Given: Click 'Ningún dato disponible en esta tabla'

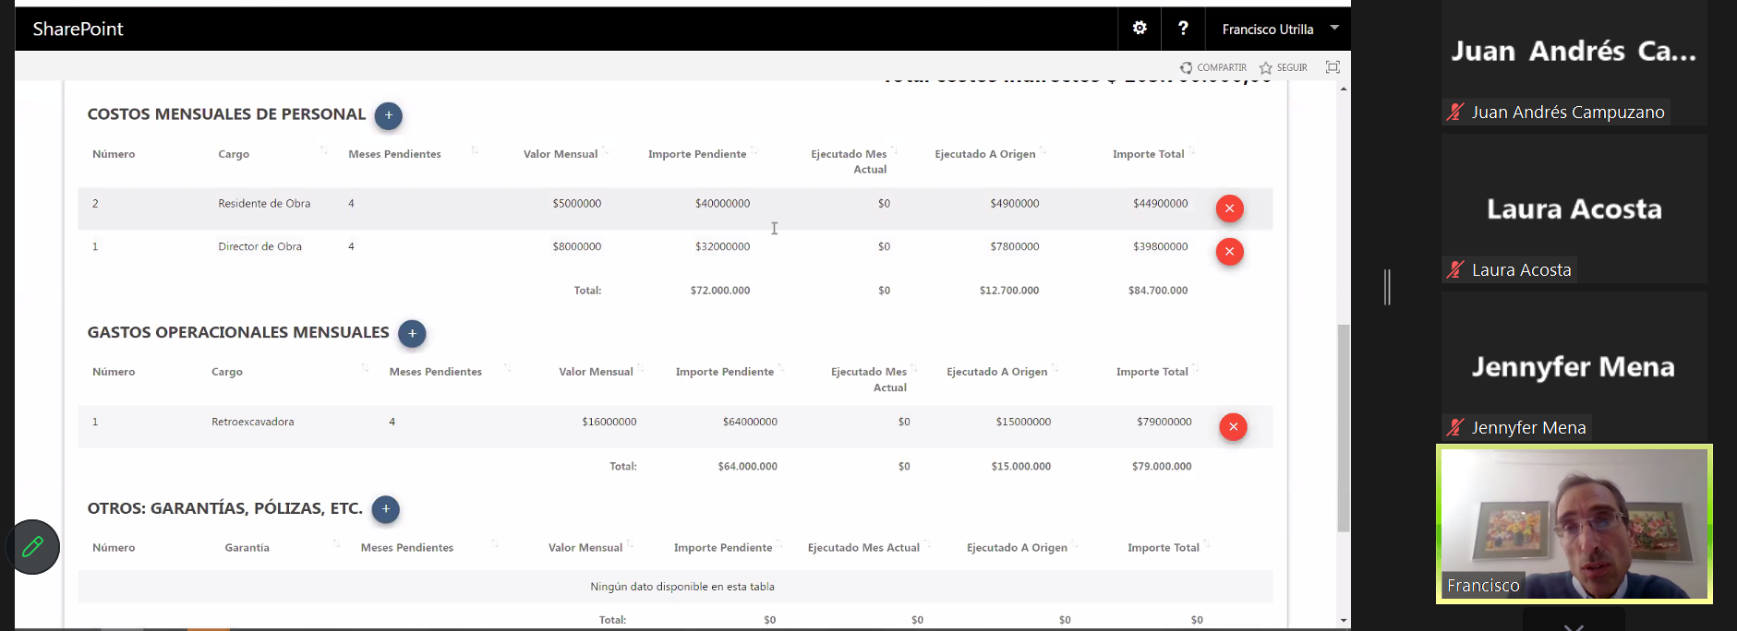Looking at the screenshot, I should (682, 587).
